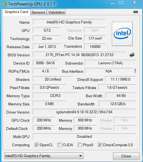
Task: Click the BIOS save chip icon
Action: tap(132, 55)
